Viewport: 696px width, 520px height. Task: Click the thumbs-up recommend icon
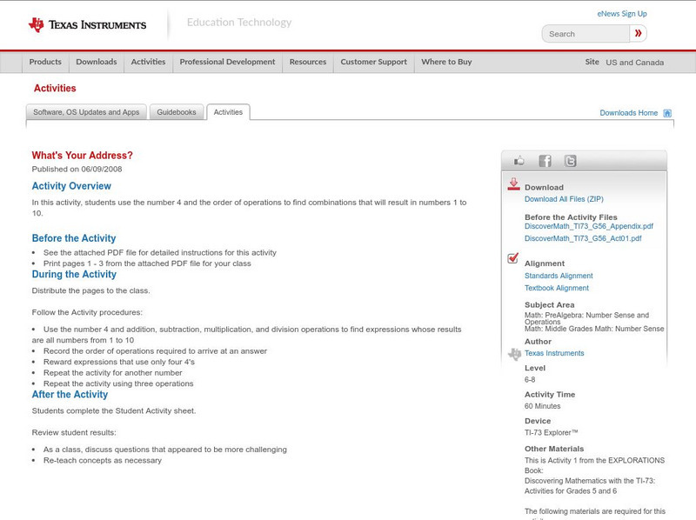tap(519, 160)
